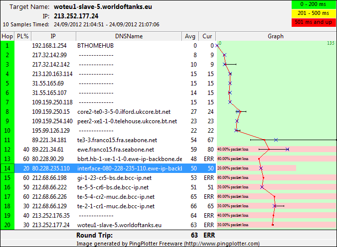
Task: Click hop number 20 cell
Action: coord(7,225)
